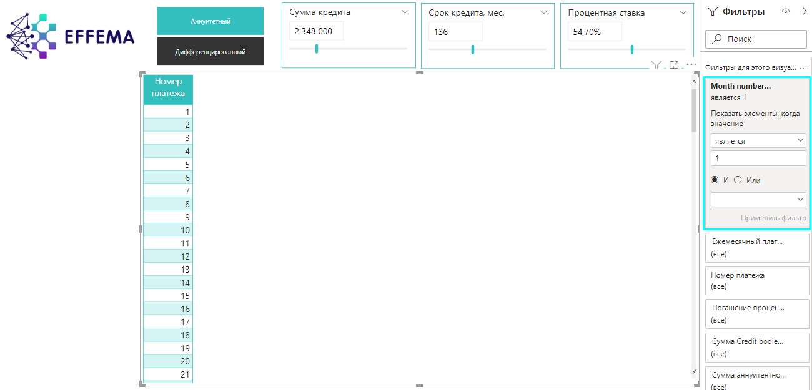Open focus mode for the table visual
The height and width of the screenshot is (390, 812).
point(674,65)
